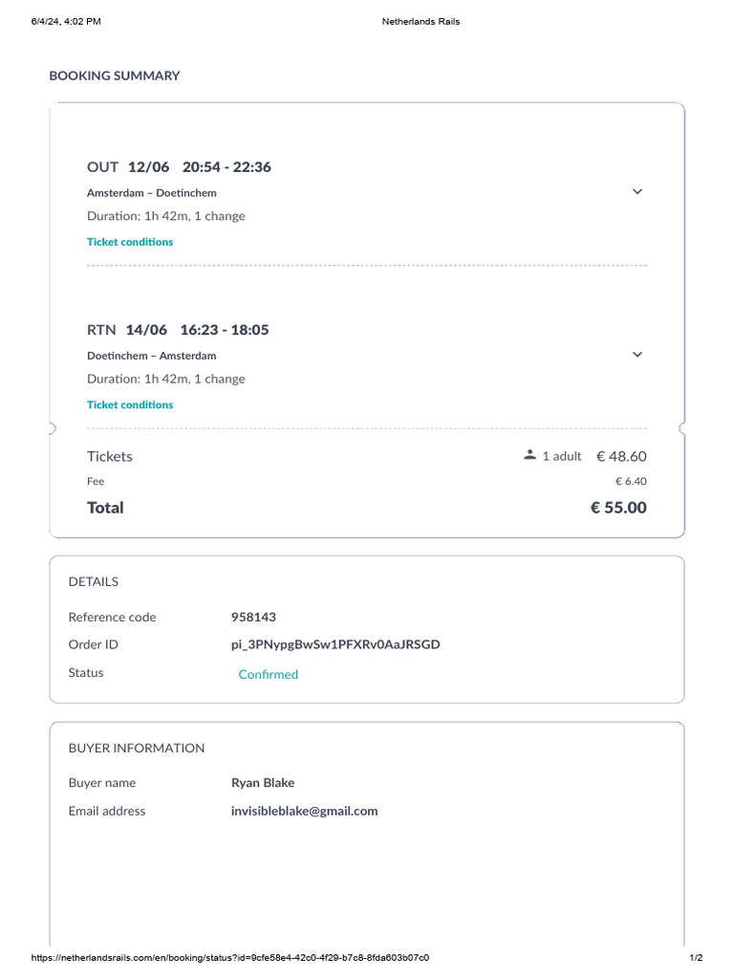Open Ticket conditions for the return trip
This screenshot has width=734, height=979.
click(x=130, y=404)
